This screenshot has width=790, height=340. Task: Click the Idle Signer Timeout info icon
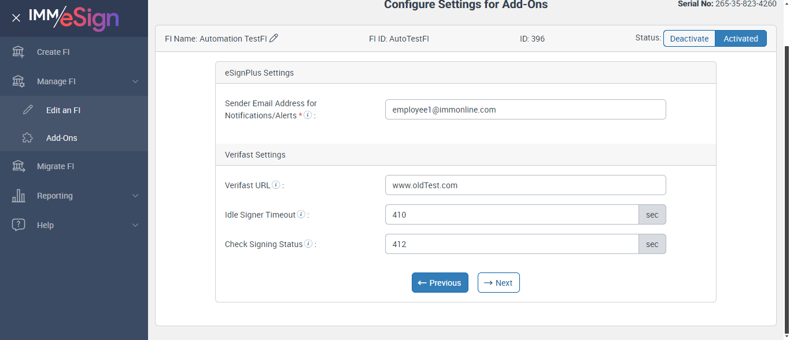tap(301, 215)
